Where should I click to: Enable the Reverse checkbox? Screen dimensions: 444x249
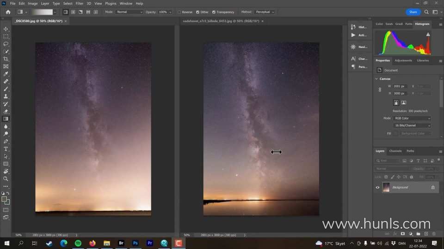click(x=179, y=12)
